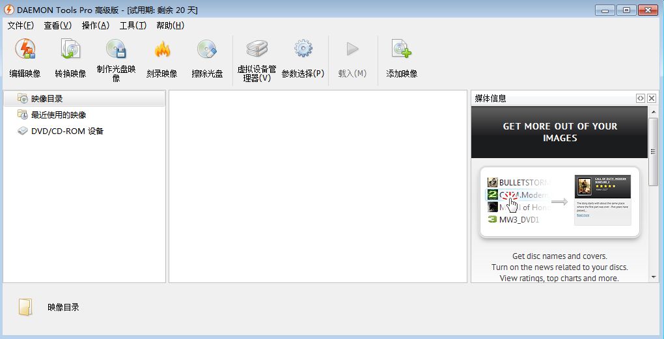The image size is (664, 339).
Task: Open the 查看(V) menu
Action: (57, 25)
